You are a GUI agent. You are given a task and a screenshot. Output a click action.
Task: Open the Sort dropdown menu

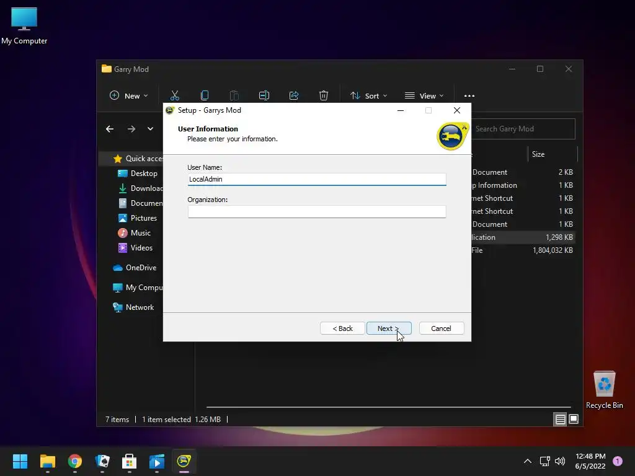[368, 95]
